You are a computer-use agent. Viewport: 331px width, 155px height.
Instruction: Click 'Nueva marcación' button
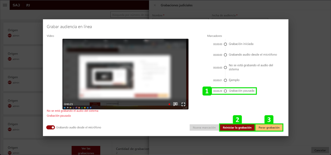(204, 128)
